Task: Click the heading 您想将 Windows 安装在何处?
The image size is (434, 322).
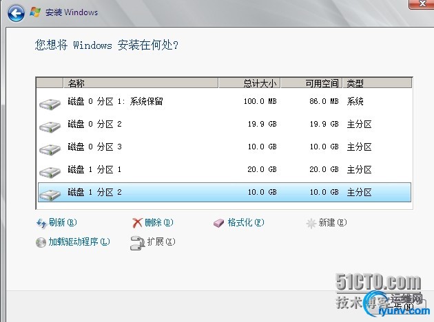Action: pyautogui.click(x=107, y=45)
